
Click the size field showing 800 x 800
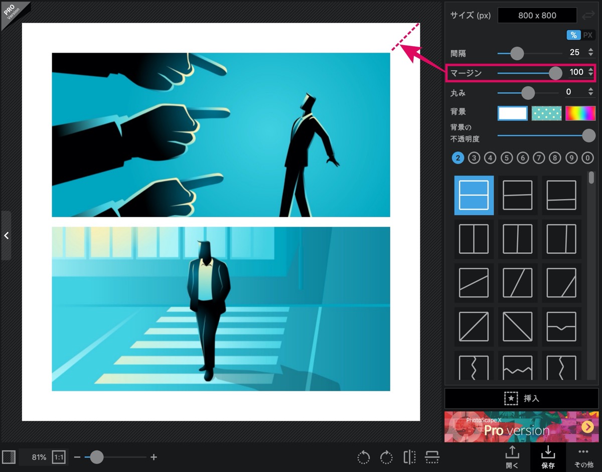(x=537, y=16)
